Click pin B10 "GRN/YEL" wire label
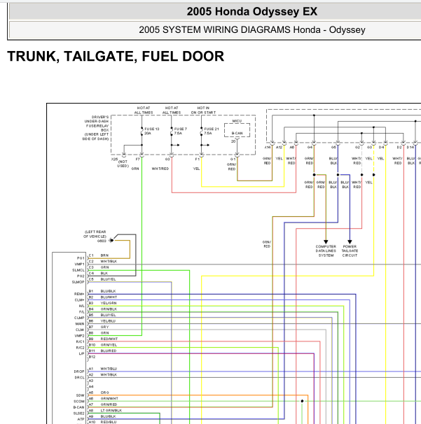The image size is (421, 424). 109,345
